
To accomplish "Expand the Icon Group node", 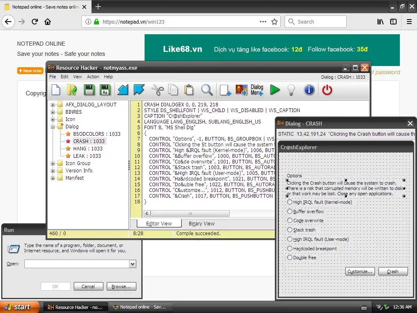I will click(x=53, y=163).
